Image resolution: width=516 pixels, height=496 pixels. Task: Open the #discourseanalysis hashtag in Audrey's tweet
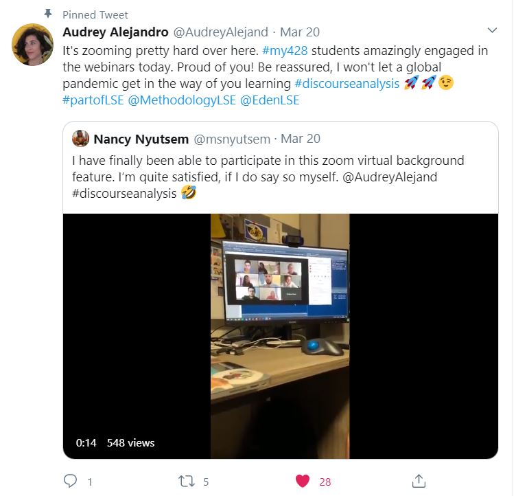pos(347,84)
